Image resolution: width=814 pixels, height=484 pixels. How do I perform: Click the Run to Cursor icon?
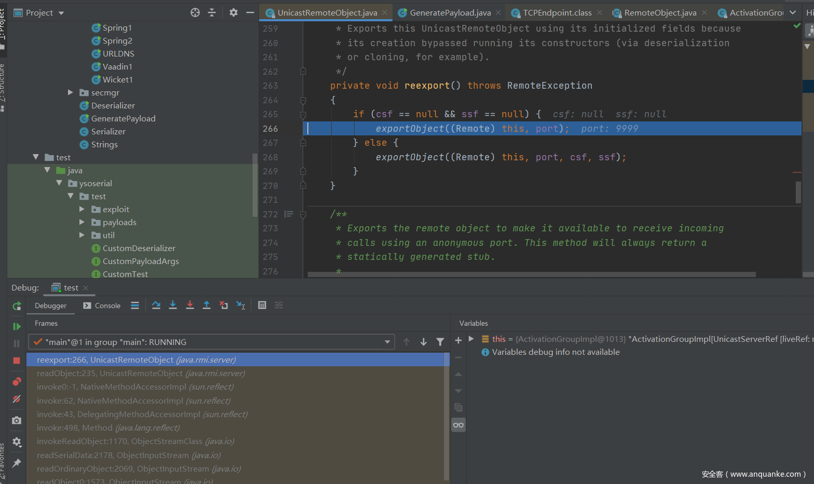[241, 306]
